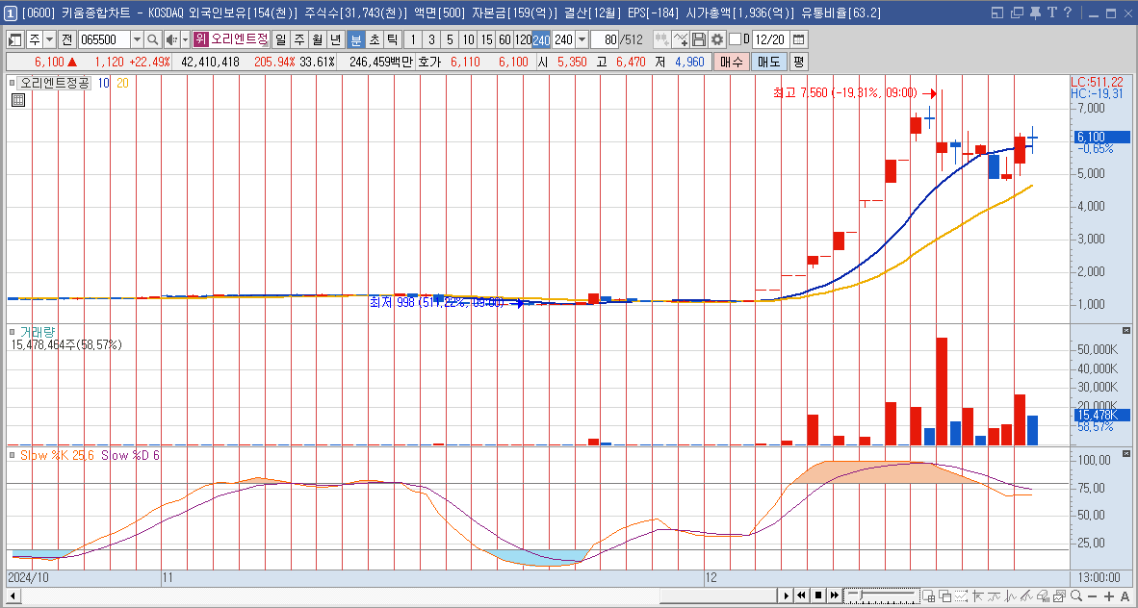1138x608 pixels.
Task: Select the 일 (daily) period button
Action: 280,39
